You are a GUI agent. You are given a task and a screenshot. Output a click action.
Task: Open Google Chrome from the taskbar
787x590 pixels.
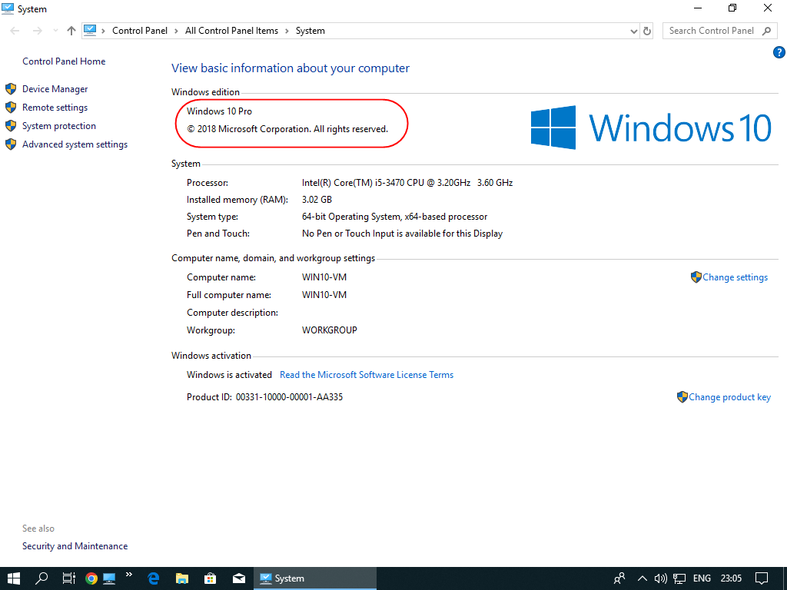click(91, 578)
